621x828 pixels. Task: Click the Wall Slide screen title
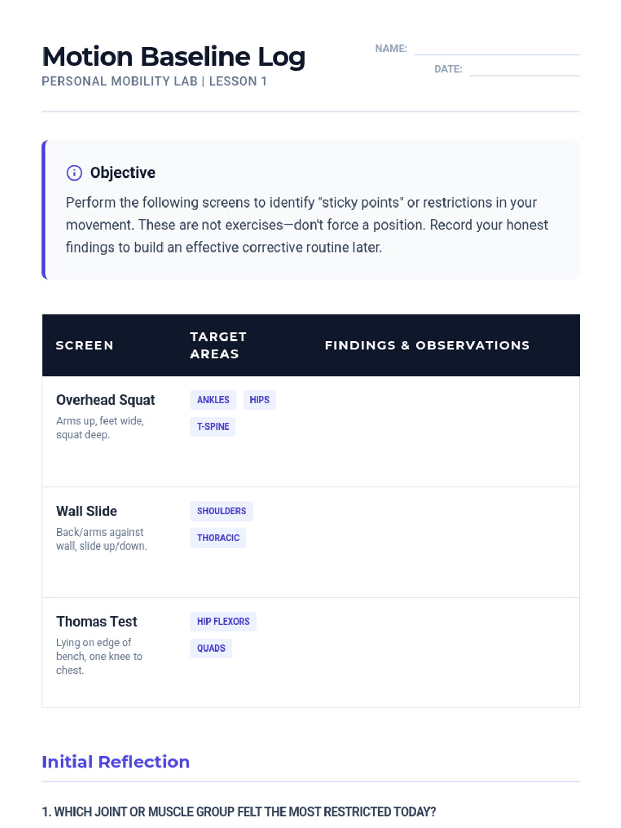[x=86, y=511]
